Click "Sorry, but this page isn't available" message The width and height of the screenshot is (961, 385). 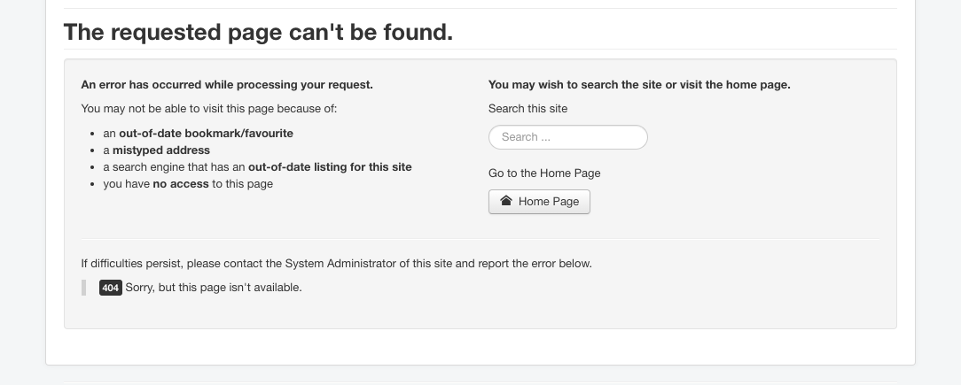pyautogui.click(x=214, y=288)
